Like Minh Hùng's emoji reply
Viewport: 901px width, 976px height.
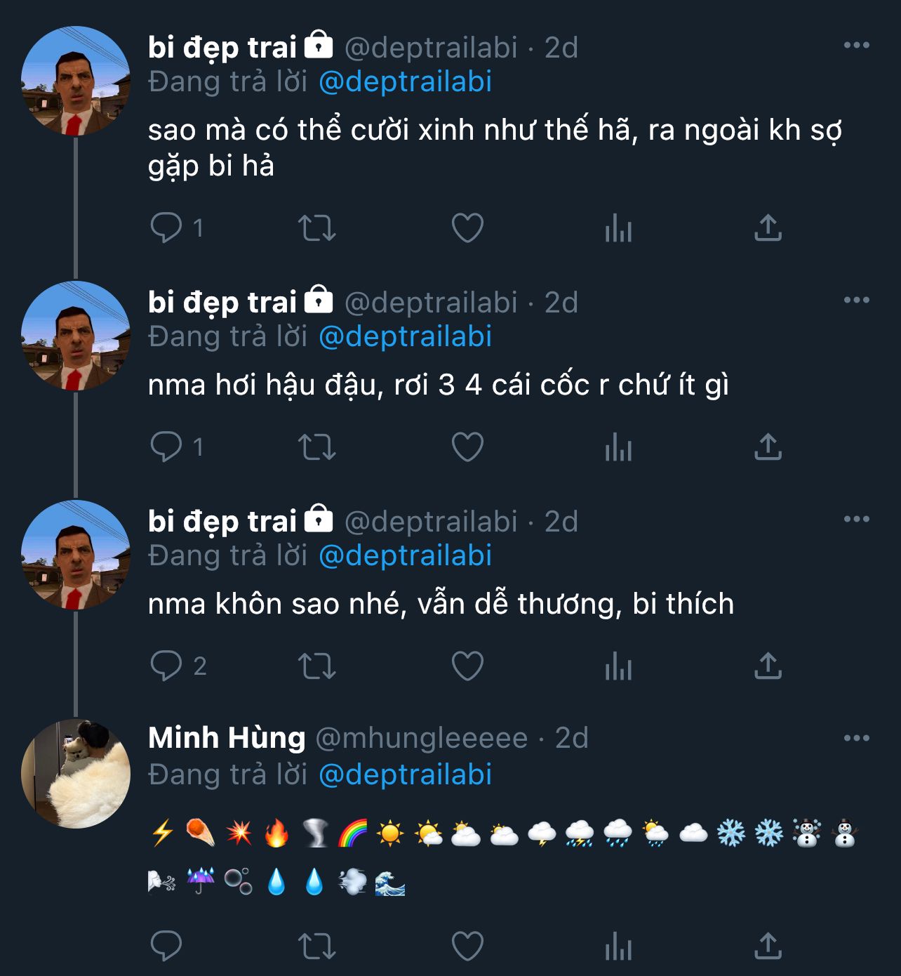tap(467, 946)
